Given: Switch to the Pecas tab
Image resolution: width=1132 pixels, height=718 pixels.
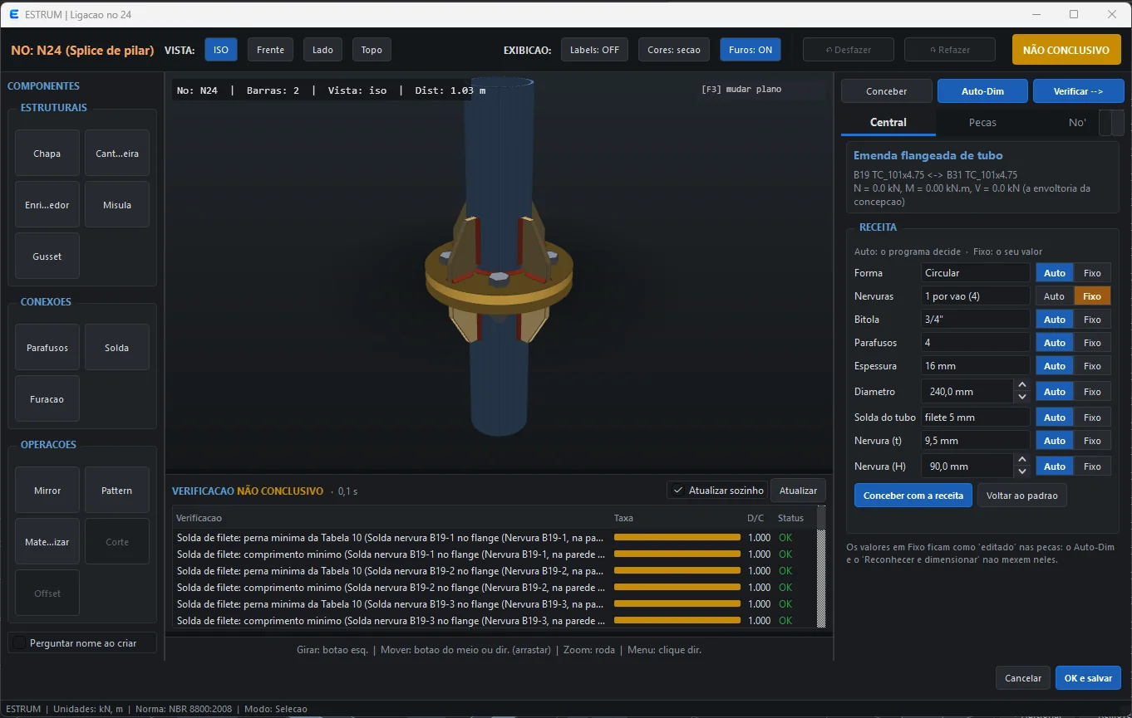Looking at the screenshot, I should pyautogui.click(x=982, y=122).
